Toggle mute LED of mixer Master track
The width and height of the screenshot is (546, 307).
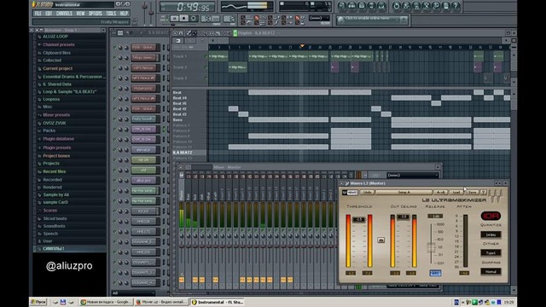(182, 230)
